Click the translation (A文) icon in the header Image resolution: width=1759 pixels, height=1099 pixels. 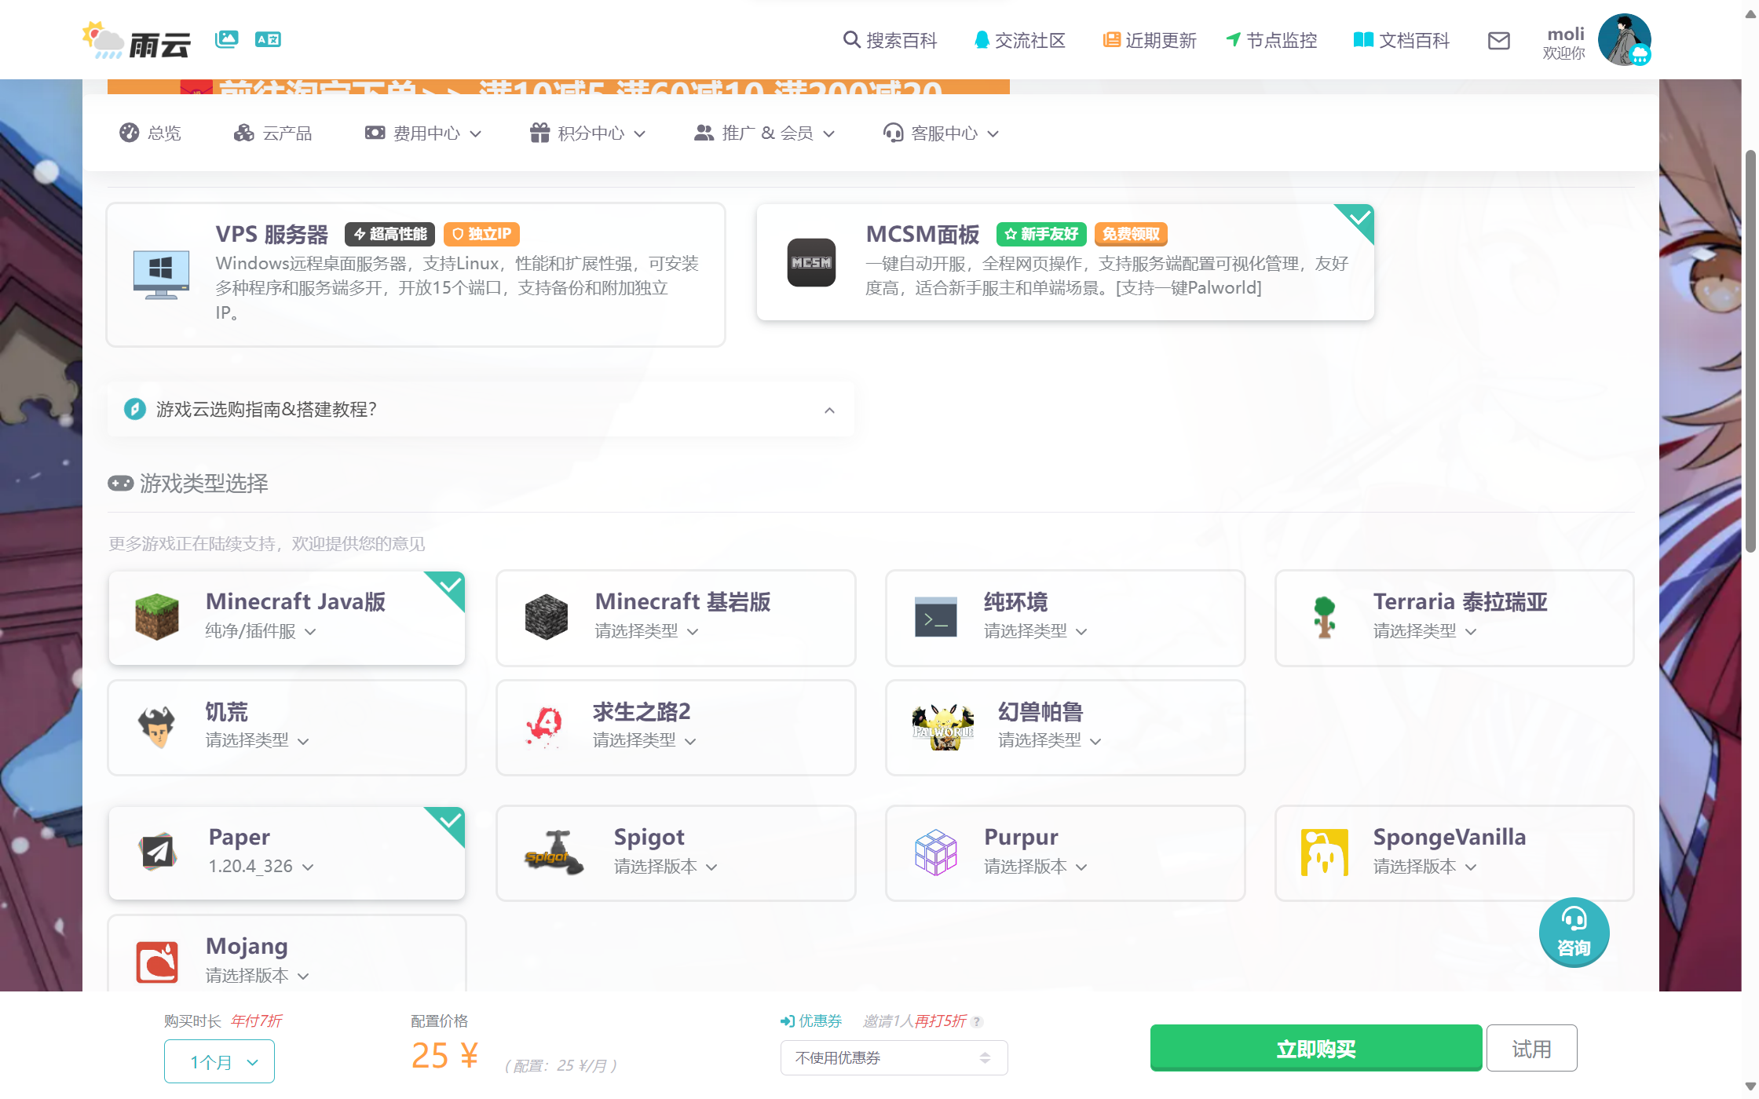[267, 39]
